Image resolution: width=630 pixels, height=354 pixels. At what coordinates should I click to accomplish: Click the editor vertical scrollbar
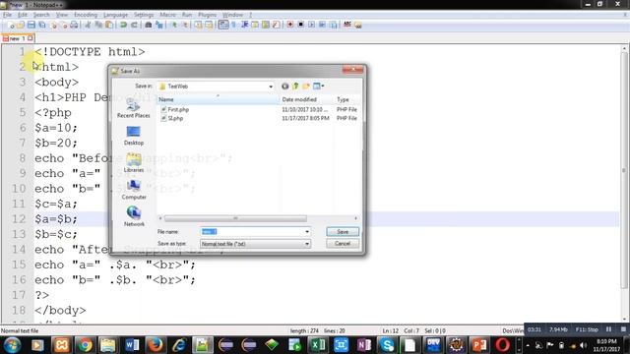click(624, 170)
